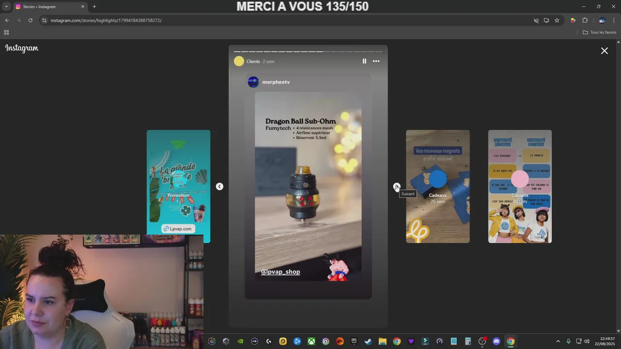Open Steam from taskbar
The width and height of the screenshot is (621, 349).
pos(368,341)
